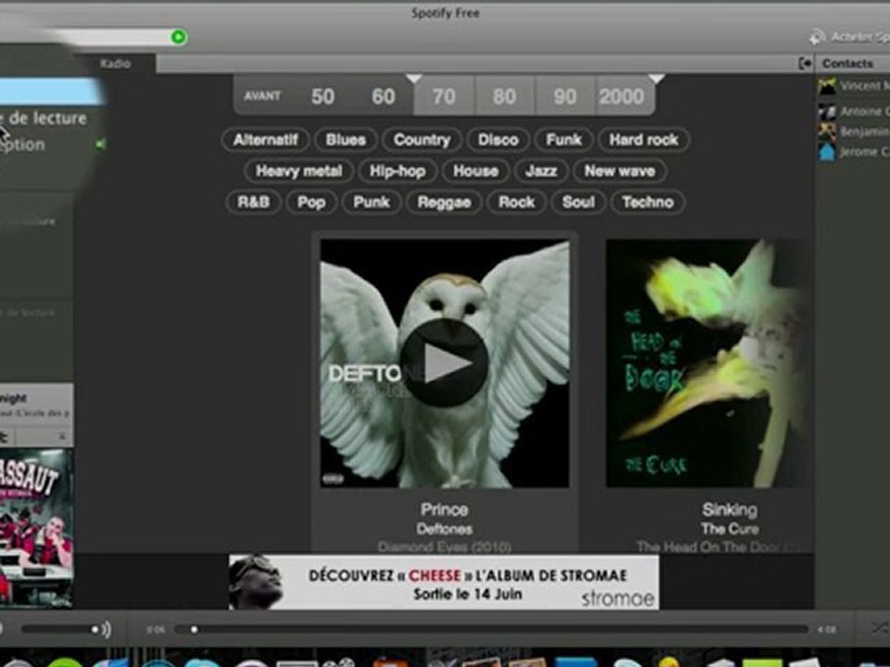Pick the Jazz genre
Screen dimensions: 890x667
(540, 170)
